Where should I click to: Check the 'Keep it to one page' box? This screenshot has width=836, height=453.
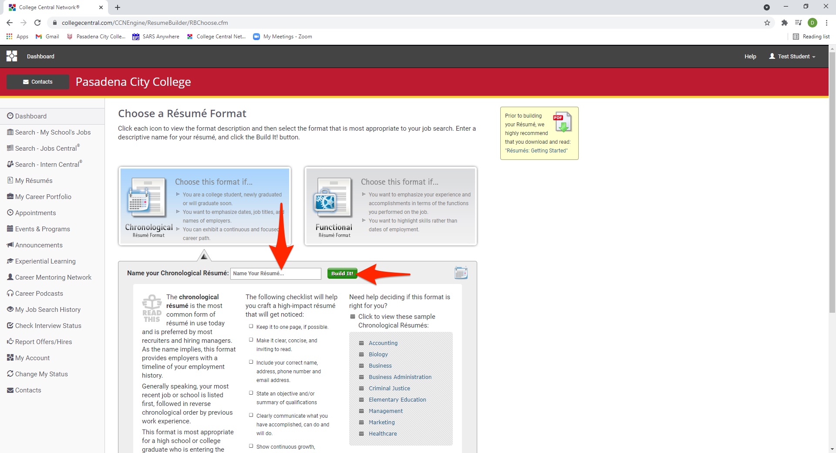[251, 326]
